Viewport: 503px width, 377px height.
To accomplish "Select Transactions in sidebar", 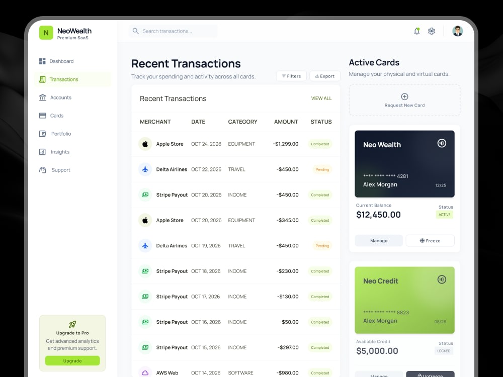I will [x=72, y=79].
